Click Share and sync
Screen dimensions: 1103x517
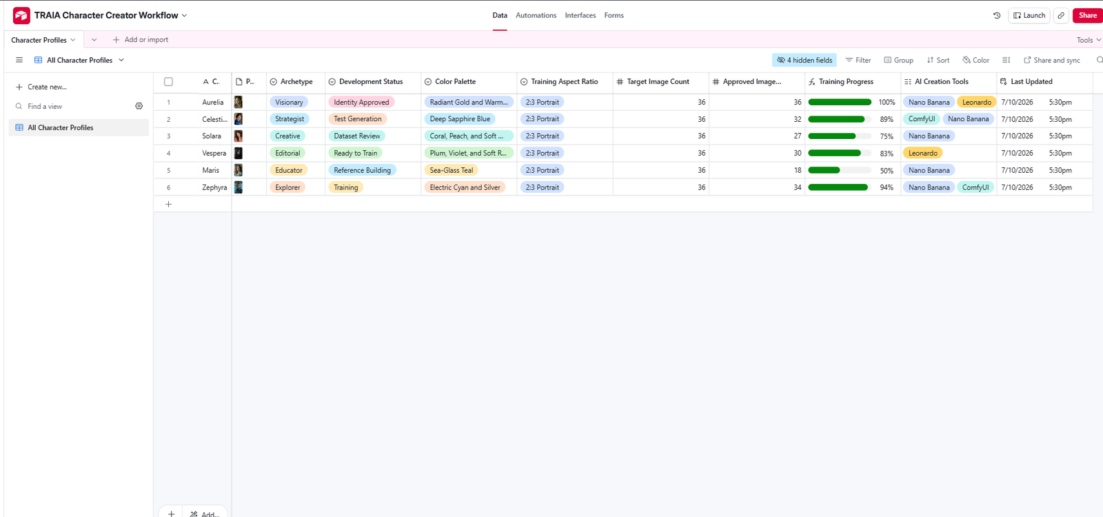[1052, 60]
